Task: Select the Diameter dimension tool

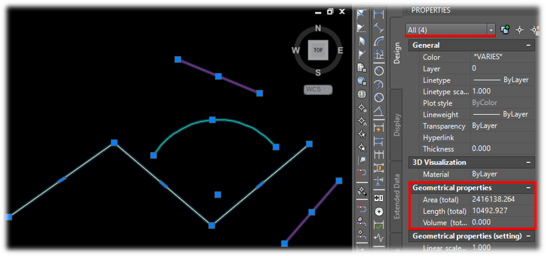Action: coord(379,98)
